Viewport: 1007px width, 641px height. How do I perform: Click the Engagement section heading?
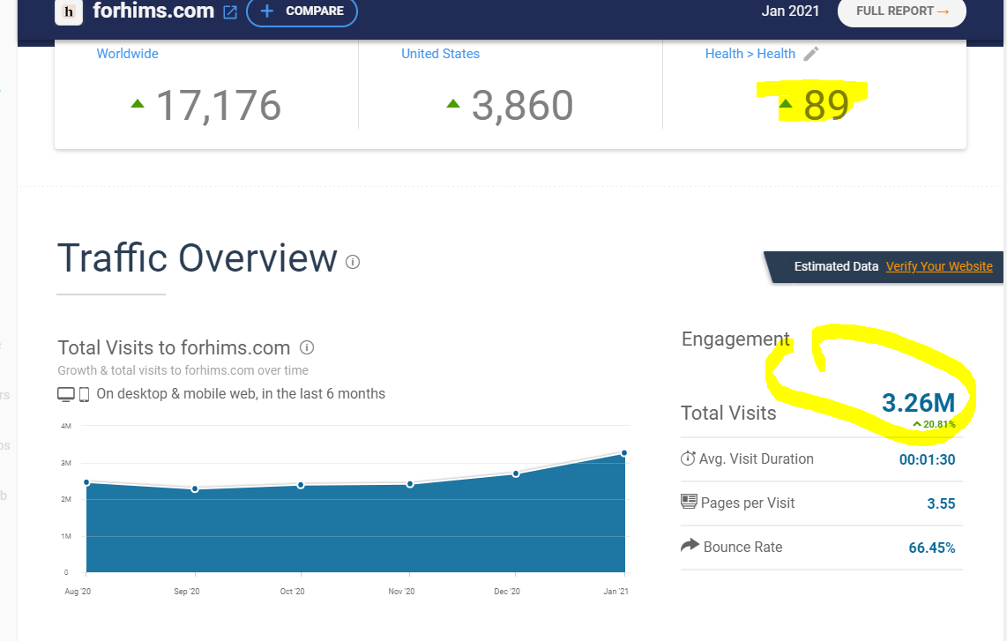pos(735,339)
